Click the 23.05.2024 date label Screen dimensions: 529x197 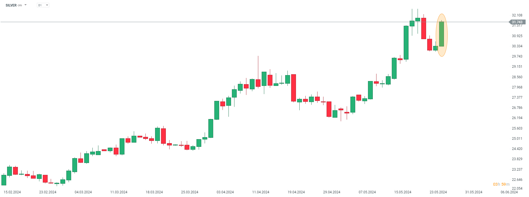(x=438, y=192)
